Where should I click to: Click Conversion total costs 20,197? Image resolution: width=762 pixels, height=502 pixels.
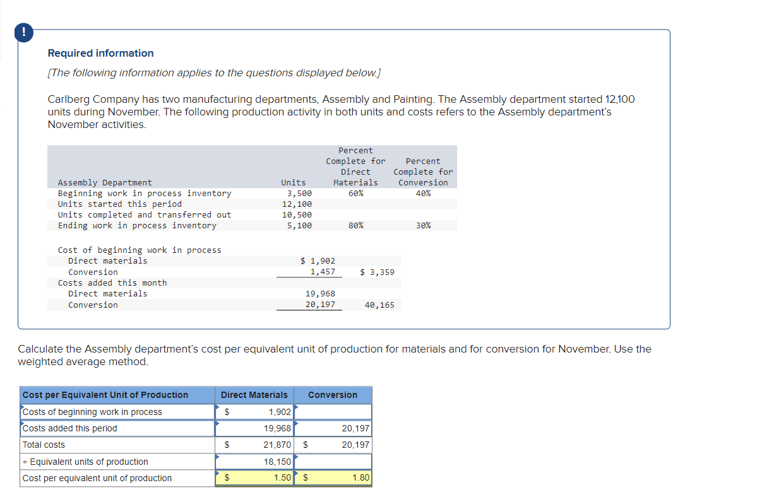pos(333,445)
